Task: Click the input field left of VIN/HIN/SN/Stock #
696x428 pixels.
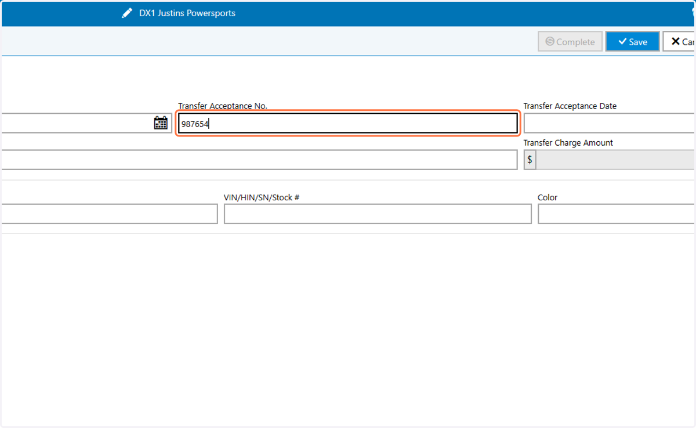Action: click(108, 214)
